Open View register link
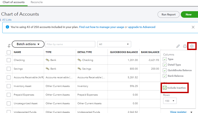This screenshot has height=113, width=198. click(178, 112)
